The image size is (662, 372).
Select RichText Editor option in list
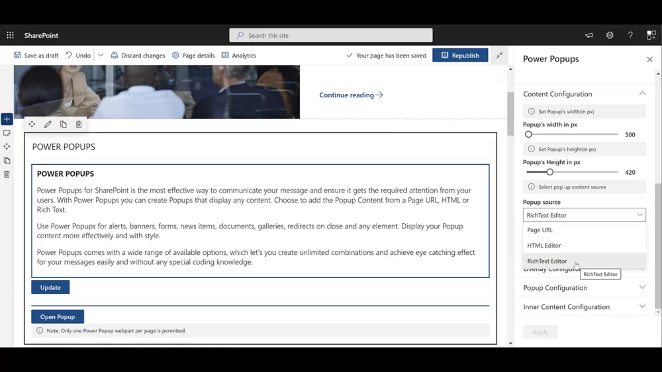click(585, 261)
